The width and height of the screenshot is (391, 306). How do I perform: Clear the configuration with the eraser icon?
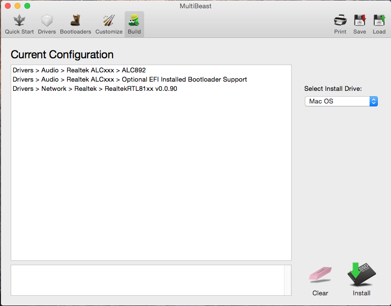point(320,275)
